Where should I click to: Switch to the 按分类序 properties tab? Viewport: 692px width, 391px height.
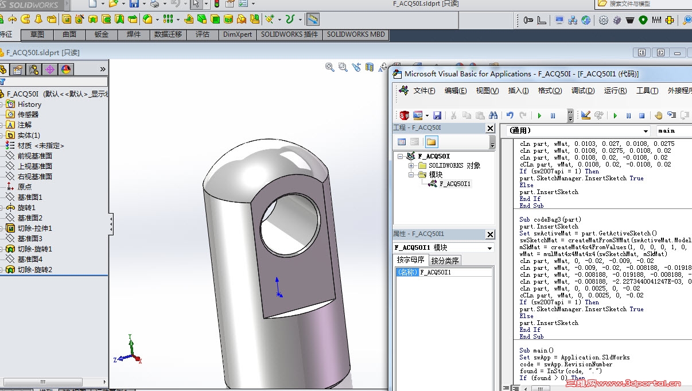(445, 261)
